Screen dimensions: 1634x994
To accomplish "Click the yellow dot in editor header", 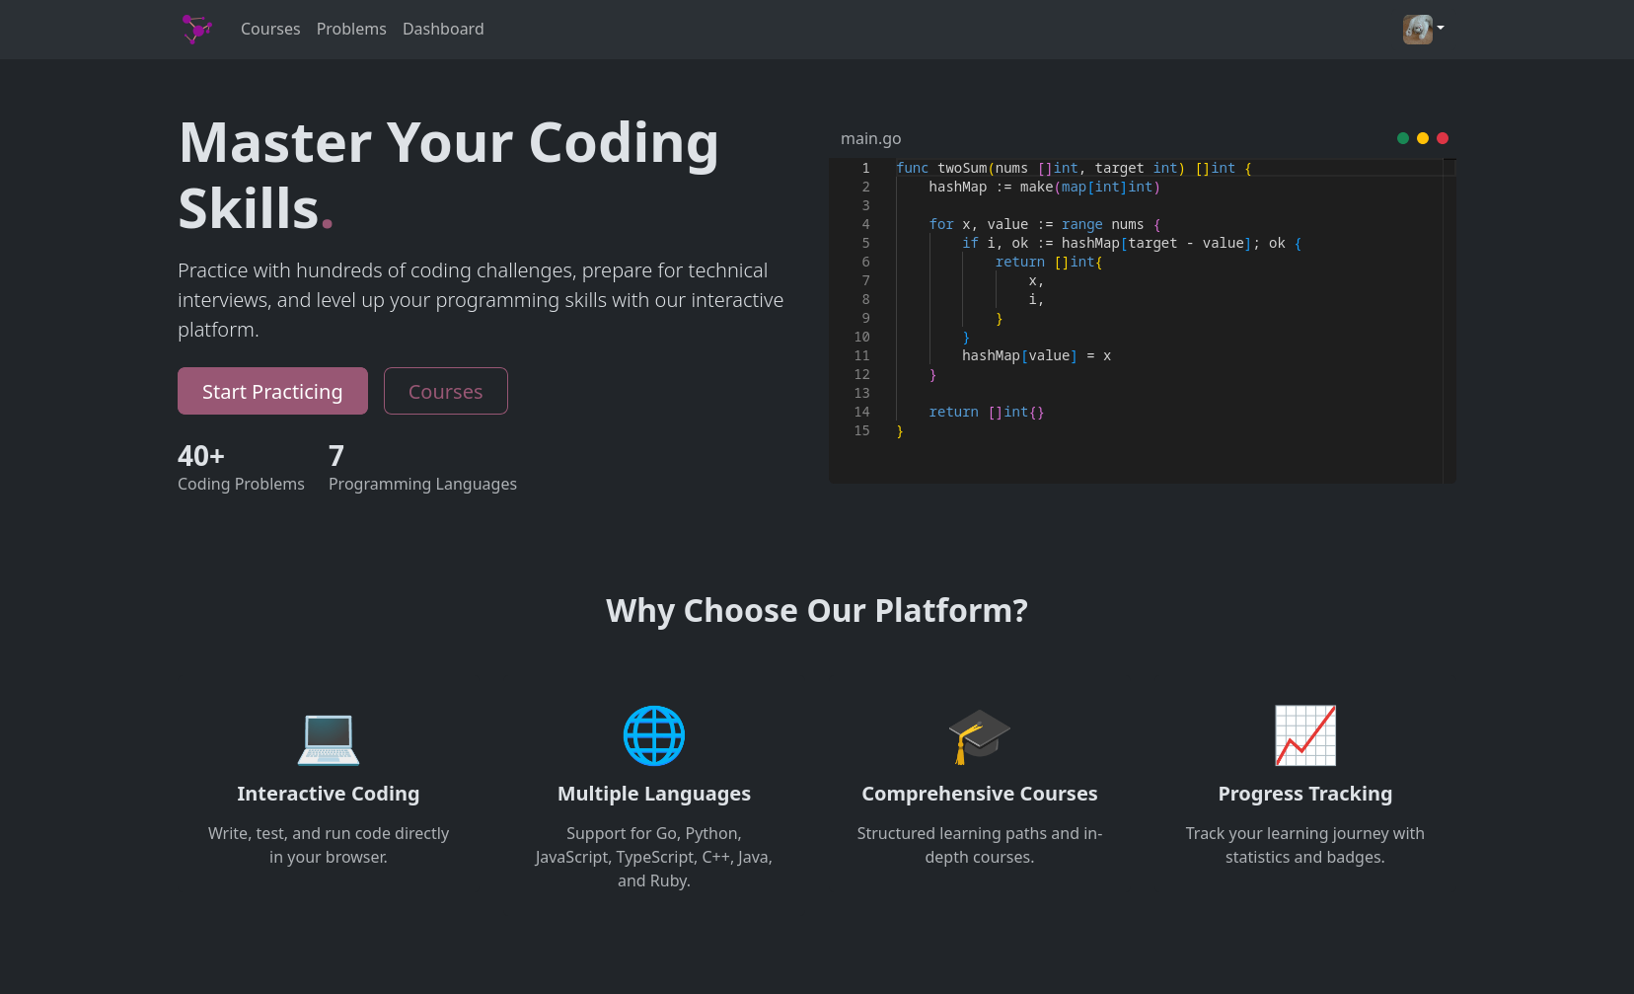I will tap(1423, 138).
